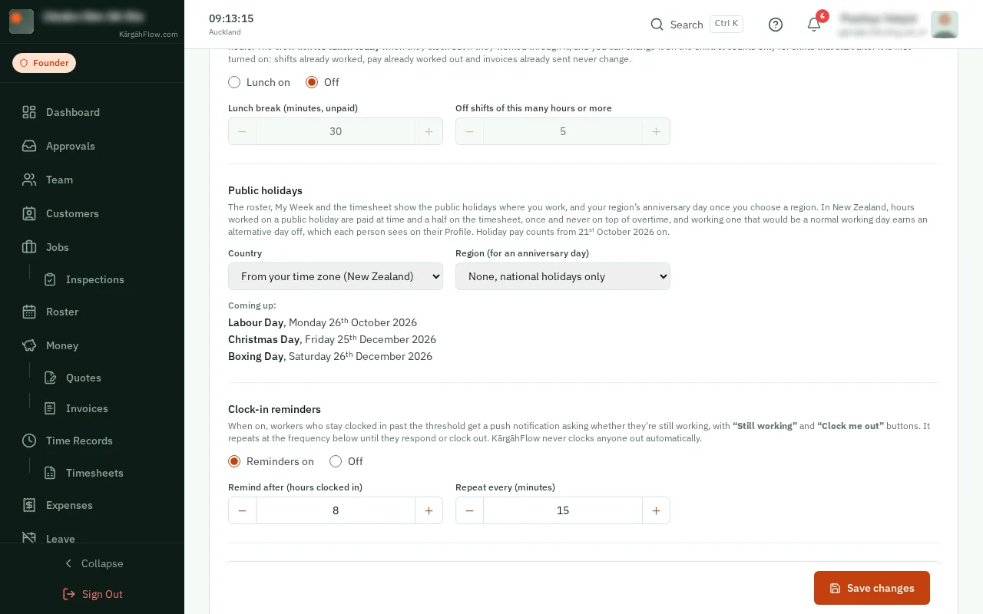
Task: Select the Lunch on radio button
Action: pyautogui.click(x=234, y=82)
